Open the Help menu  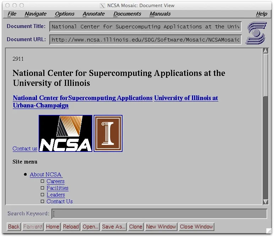coord(262,14)
